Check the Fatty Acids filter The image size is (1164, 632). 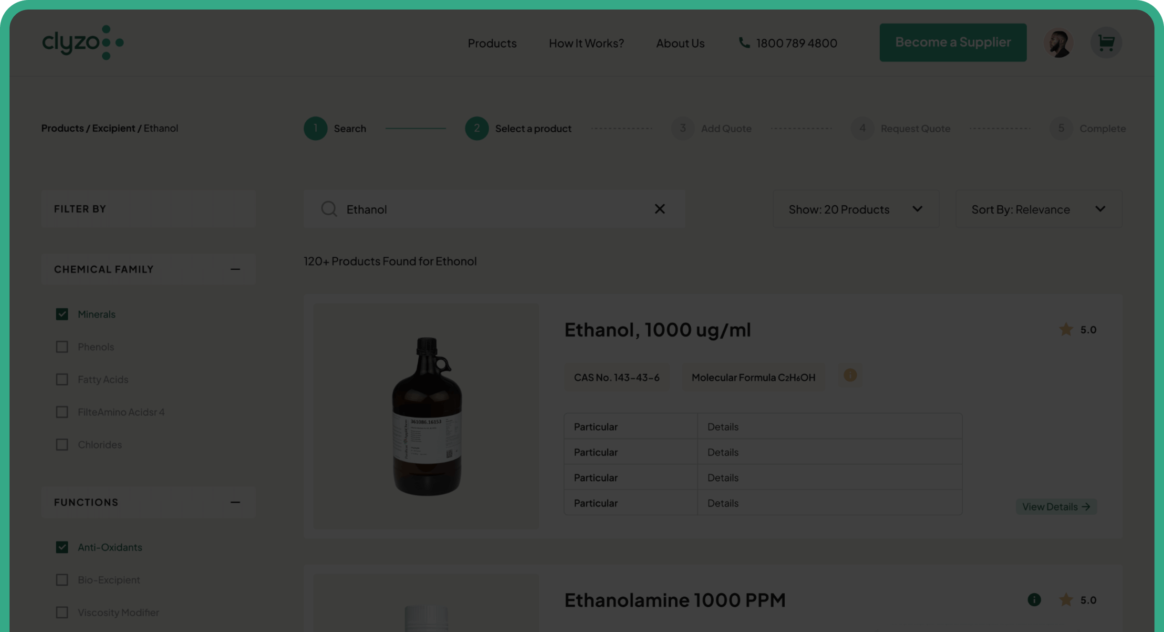62,379
